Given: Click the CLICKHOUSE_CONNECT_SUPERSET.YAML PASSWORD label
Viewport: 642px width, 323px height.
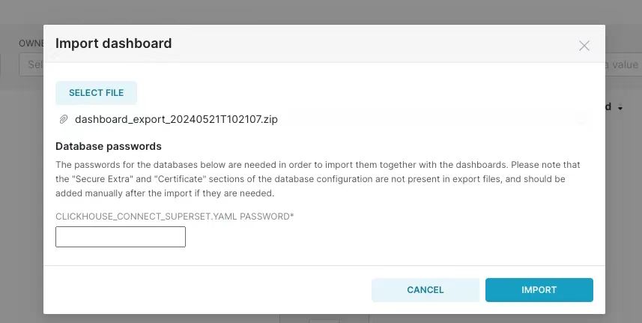Looking at the screenshot, I should (x=175, y=216).
